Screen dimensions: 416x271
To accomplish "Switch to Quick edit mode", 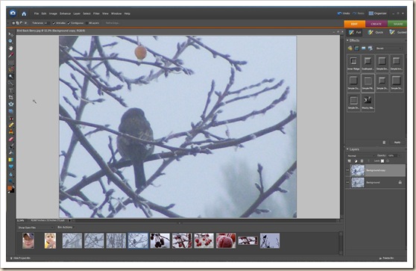I will click(375, 32).
